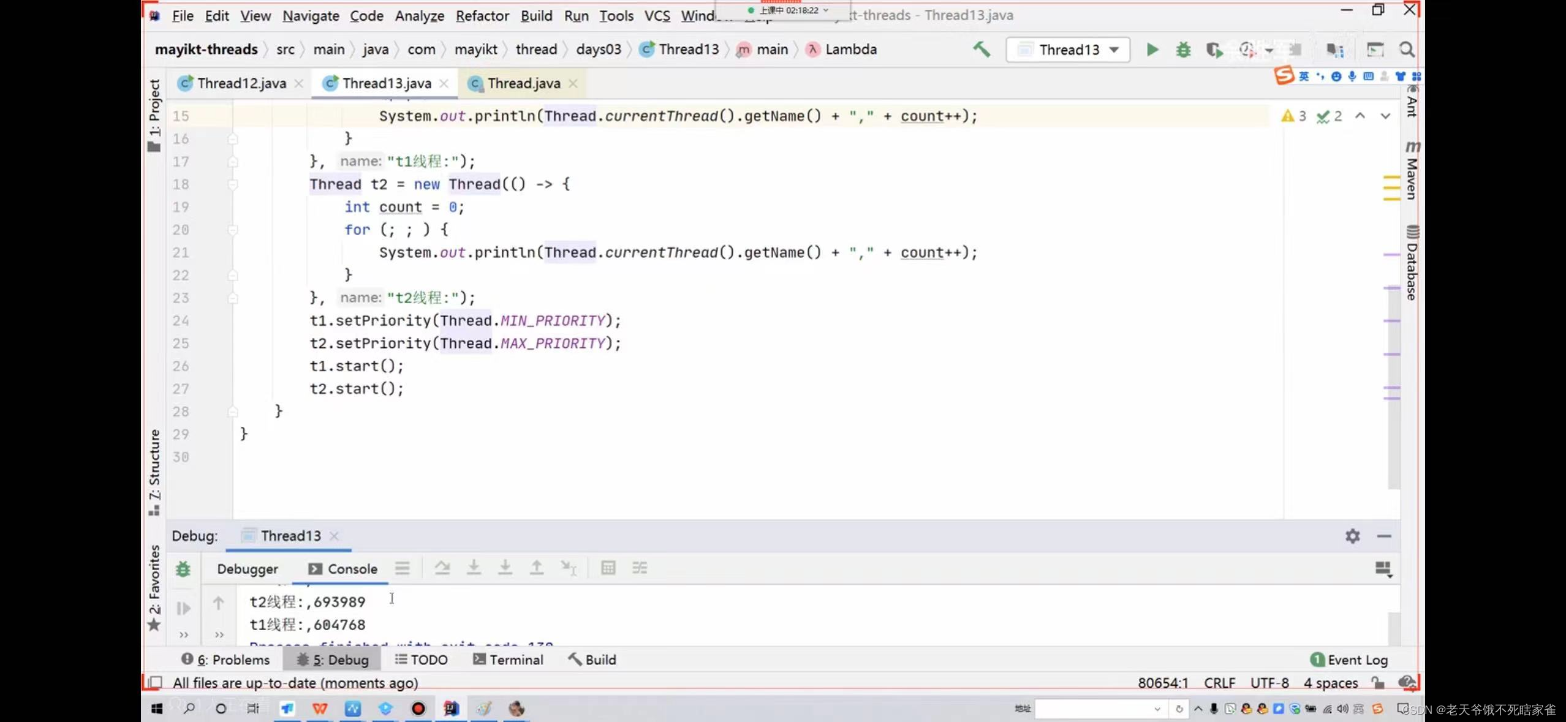This screenshot has height=722, width=1566.
Task: Click the Evaluate Expression calculator icon
Action: (x=608, y=568)
